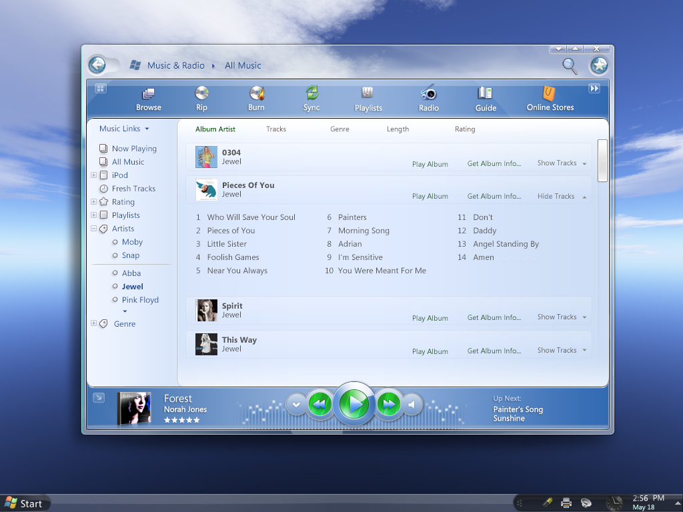The width and height of the screenshot is (683, 512).
Task: Click the printer icon in system tray
Action: (566, 503)
